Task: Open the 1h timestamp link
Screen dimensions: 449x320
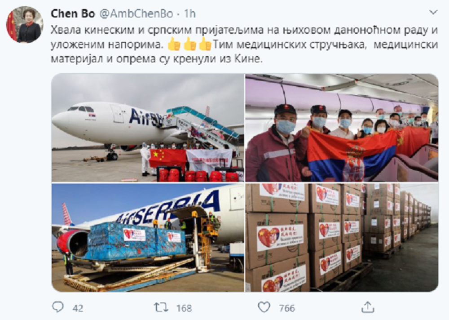Action: pos(190,13)
